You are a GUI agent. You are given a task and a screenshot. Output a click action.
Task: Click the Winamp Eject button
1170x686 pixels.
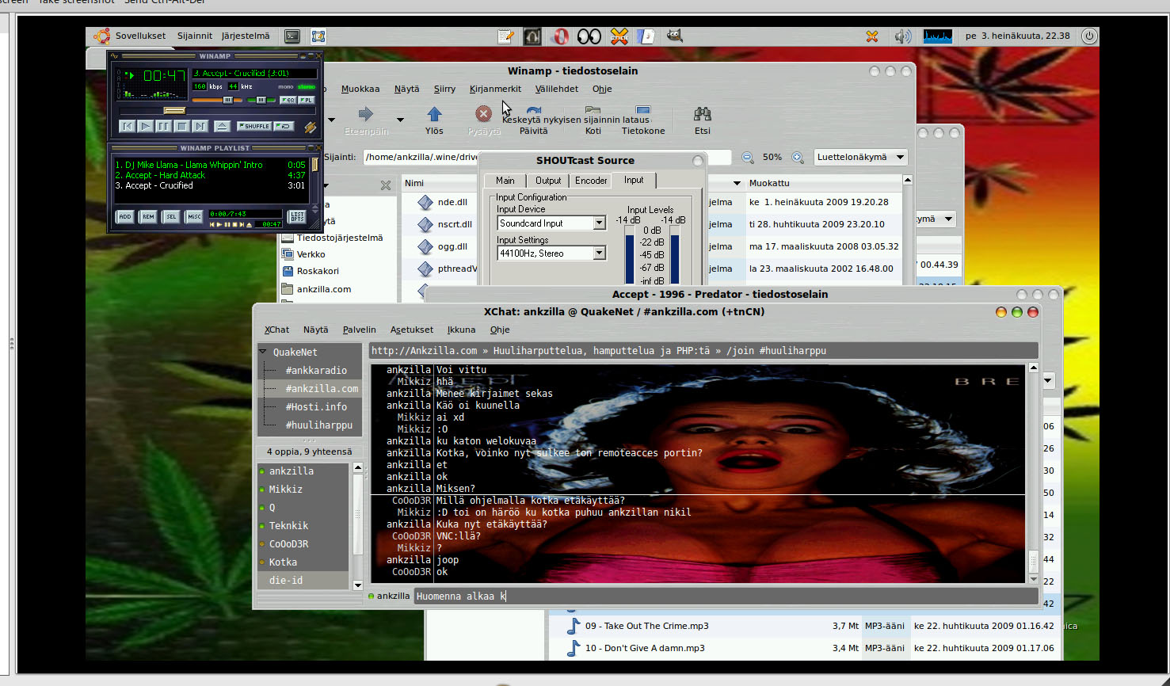click(x=223, y=126)
